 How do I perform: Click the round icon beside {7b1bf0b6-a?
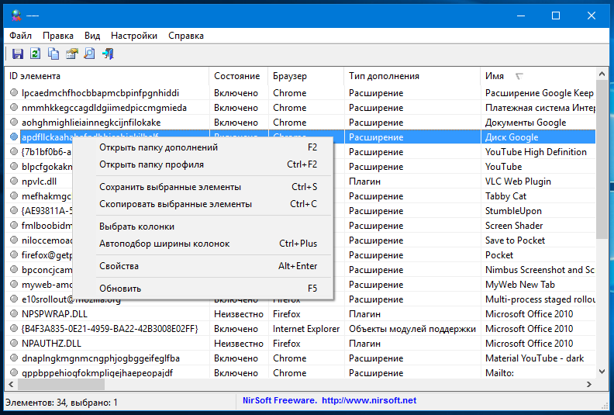tap(14, 151)
